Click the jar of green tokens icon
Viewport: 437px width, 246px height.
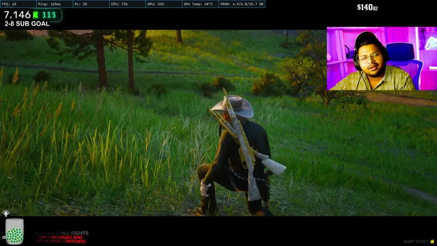point(14,232)
